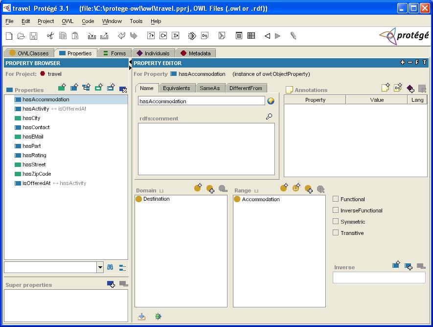Open the property search combo box dropdown arrow
433x327 pixels.
coord(100,267)
